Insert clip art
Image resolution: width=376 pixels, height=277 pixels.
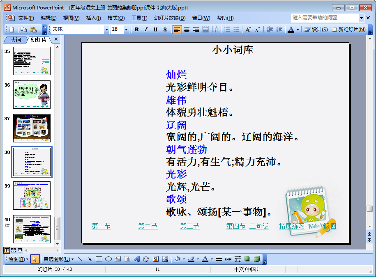click(x=156, y=259)
